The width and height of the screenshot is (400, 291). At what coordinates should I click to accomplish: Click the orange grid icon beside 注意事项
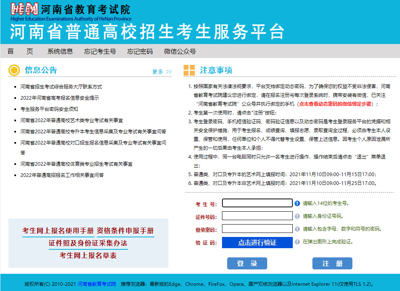pos(189,70)
